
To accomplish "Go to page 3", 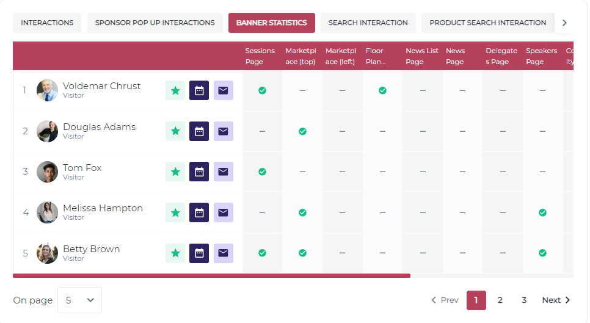I will point(524,300).
